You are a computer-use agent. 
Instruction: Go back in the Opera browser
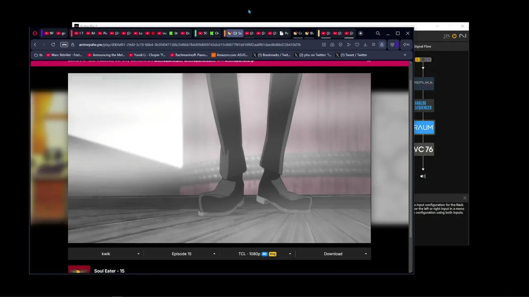35,45
